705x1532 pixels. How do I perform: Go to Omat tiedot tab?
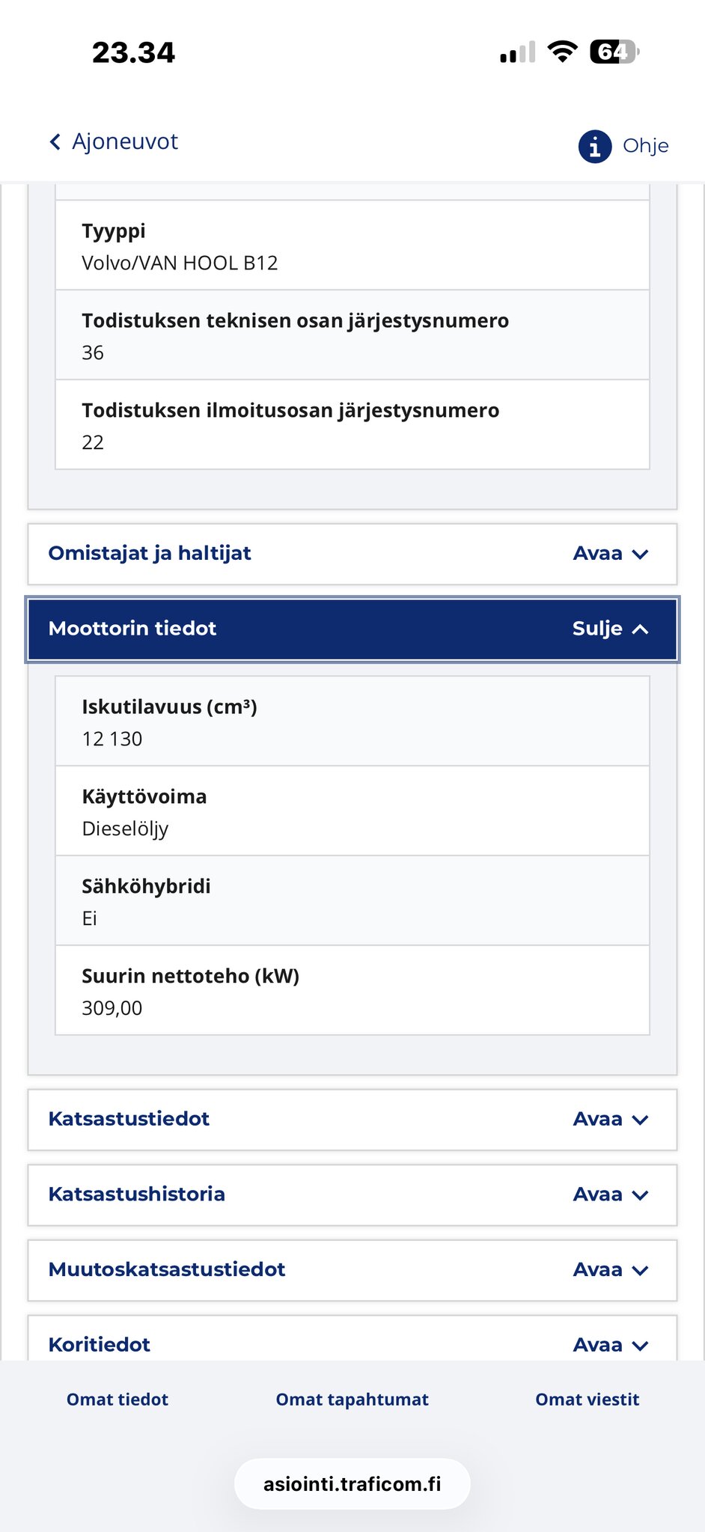(x=117, y=1400)
